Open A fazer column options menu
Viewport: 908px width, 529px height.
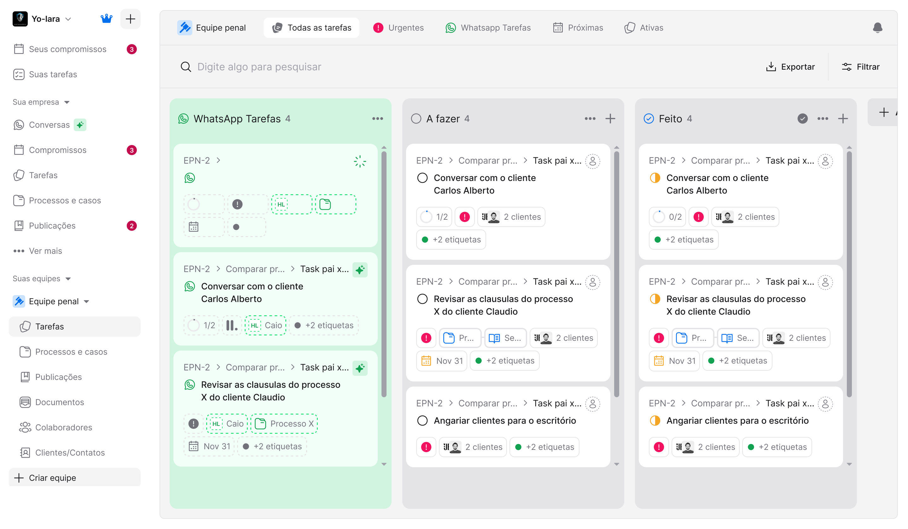[590, 119]
